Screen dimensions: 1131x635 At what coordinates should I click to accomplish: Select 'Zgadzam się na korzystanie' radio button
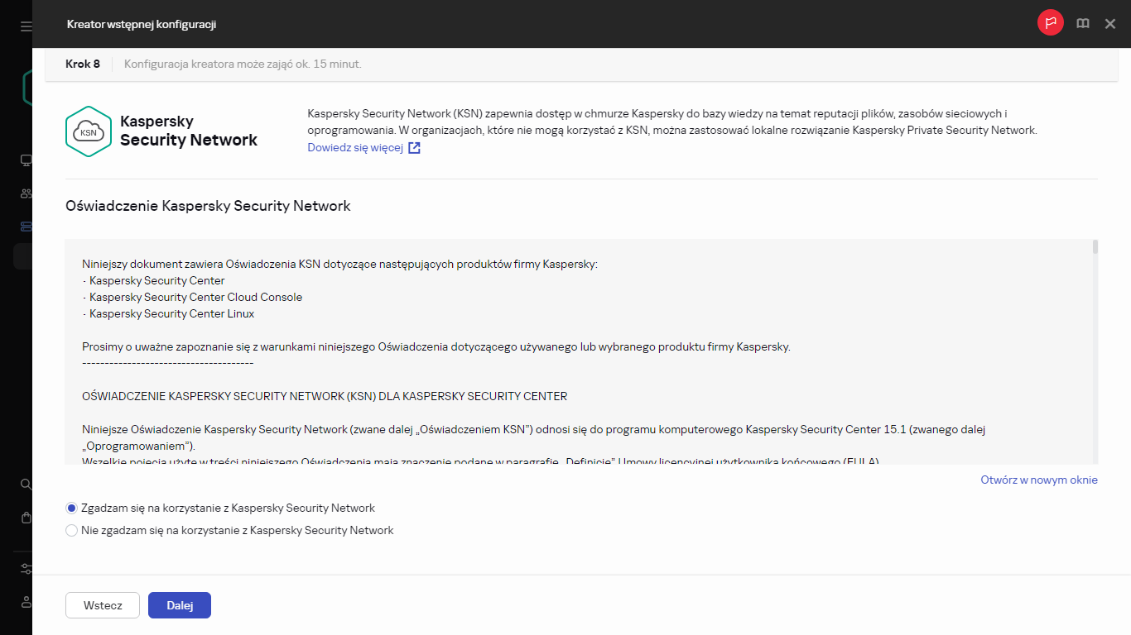coord(71,508)
